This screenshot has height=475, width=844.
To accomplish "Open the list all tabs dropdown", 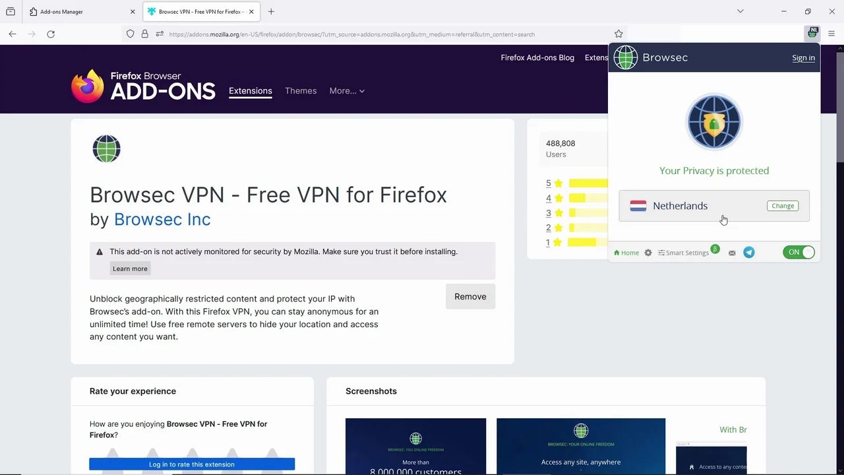I will [740, 11].
